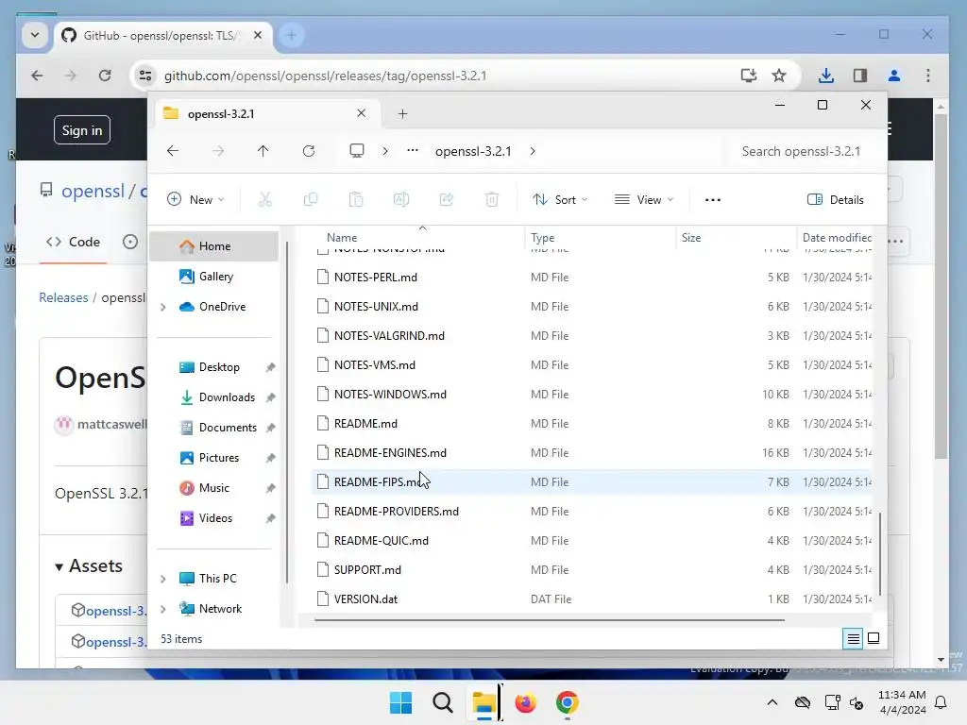Click the Copy icon in Explorer toolbar
The width and height of the screenshot is (967, 725).
point(311,200)
